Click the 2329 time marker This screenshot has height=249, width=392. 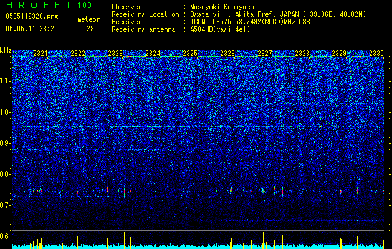[339, 54]
